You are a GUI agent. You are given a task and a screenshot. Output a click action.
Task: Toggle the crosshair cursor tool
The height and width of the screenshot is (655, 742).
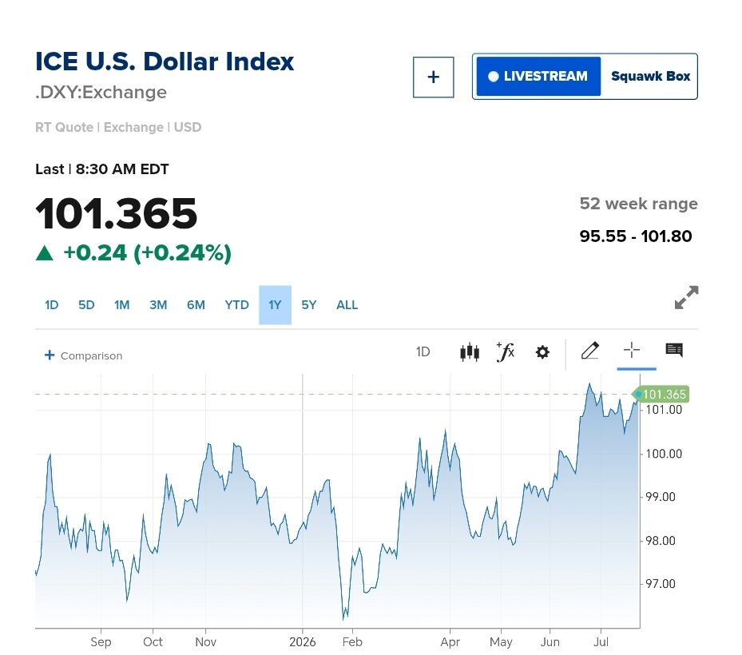(631, 350)
